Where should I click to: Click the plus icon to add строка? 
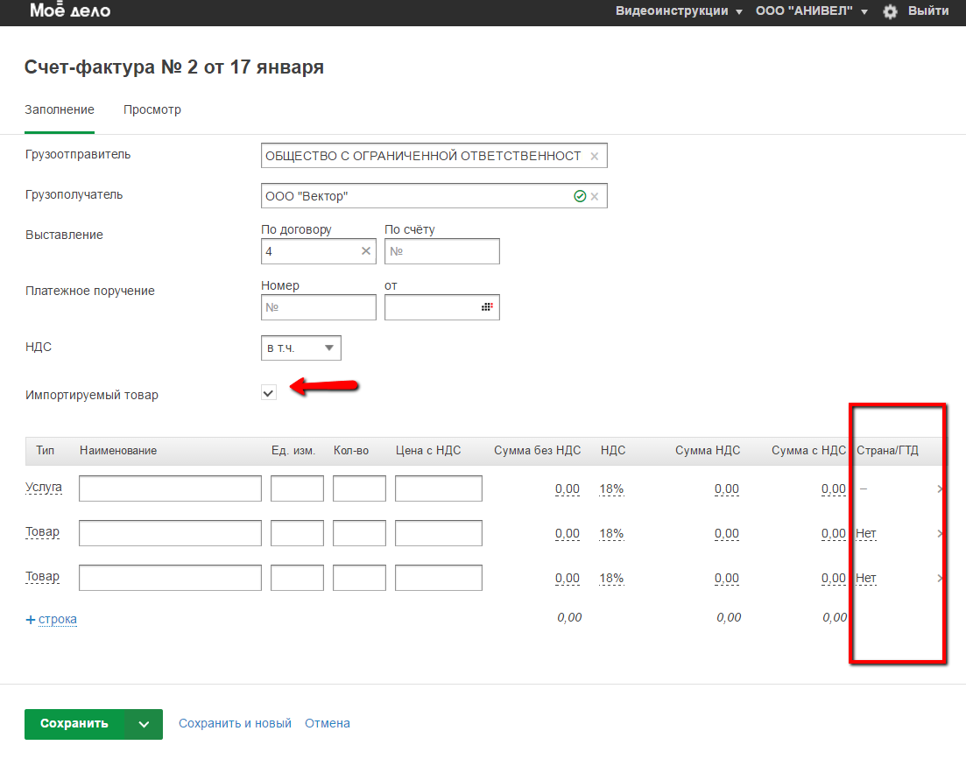(x=31, y=620)
